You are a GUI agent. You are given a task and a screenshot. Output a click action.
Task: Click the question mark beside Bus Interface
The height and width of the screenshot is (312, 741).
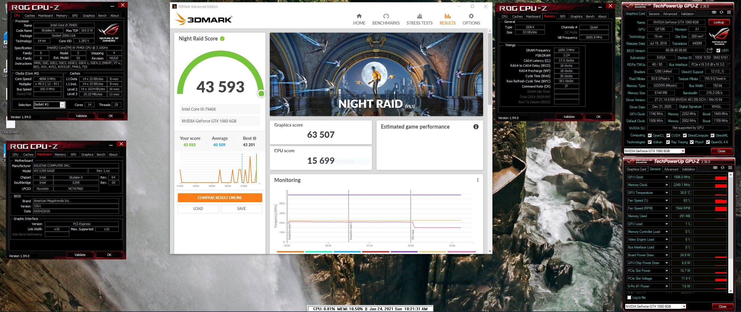(729, 64)
